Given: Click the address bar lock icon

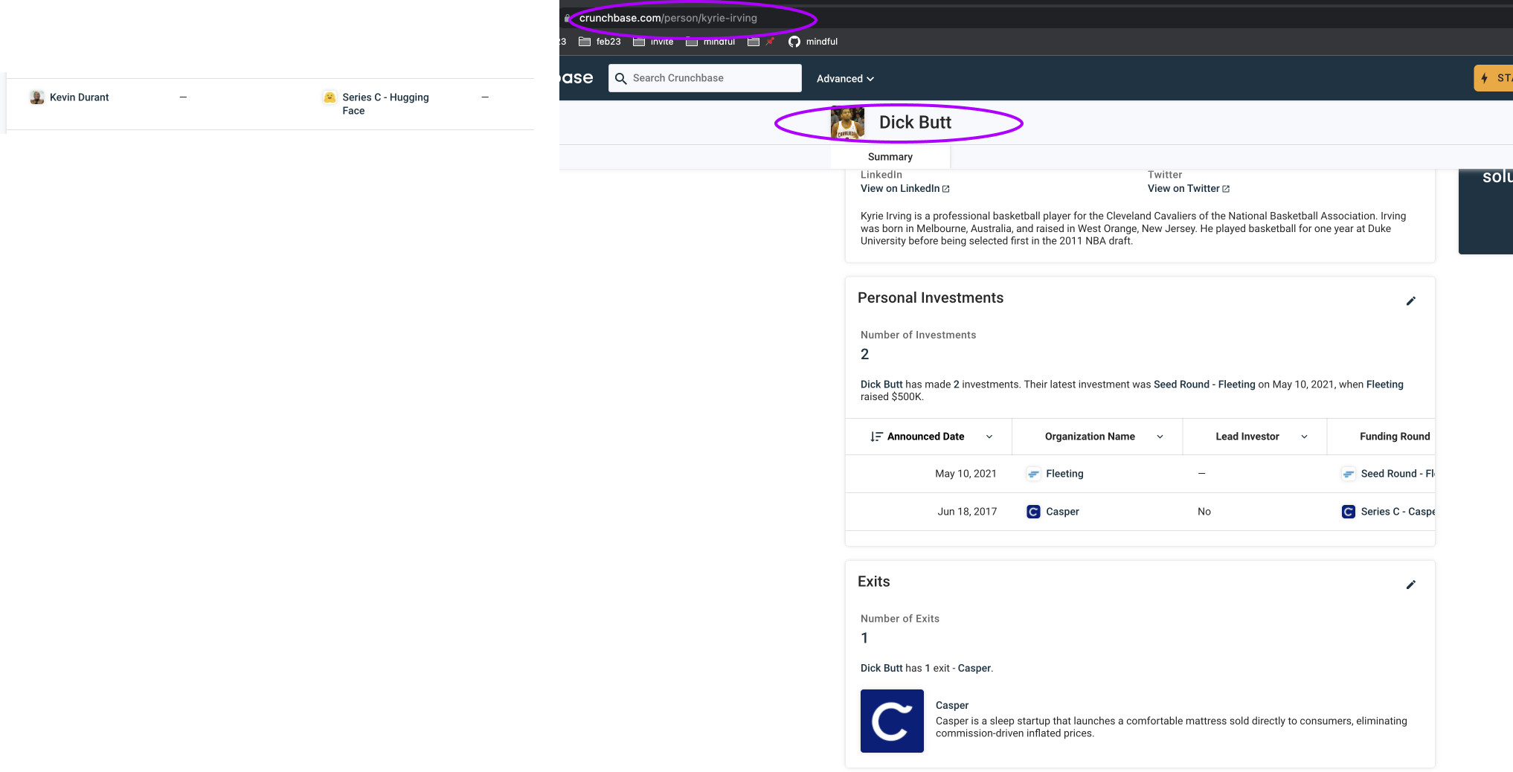Looking at the screenshot, I should [567, 18].
